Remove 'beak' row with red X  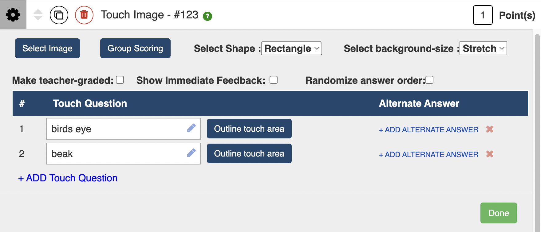pos(490,154)
